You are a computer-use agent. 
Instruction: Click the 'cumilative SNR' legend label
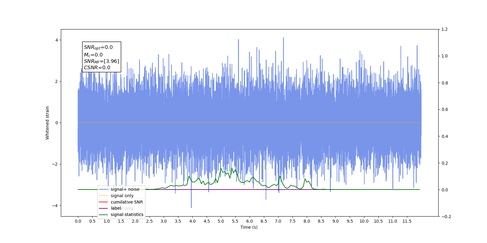127,202
